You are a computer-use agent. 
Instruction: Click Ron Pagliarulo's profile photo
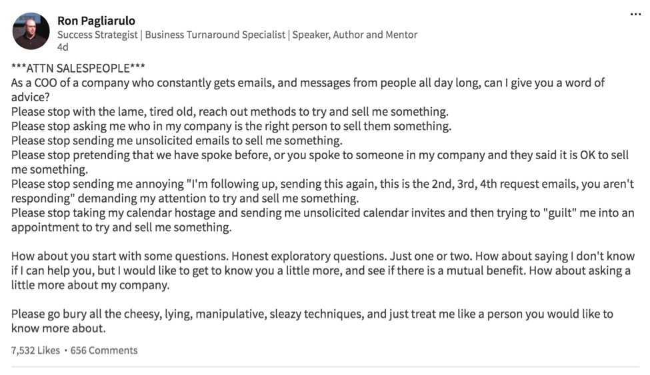tap(31, 31)
